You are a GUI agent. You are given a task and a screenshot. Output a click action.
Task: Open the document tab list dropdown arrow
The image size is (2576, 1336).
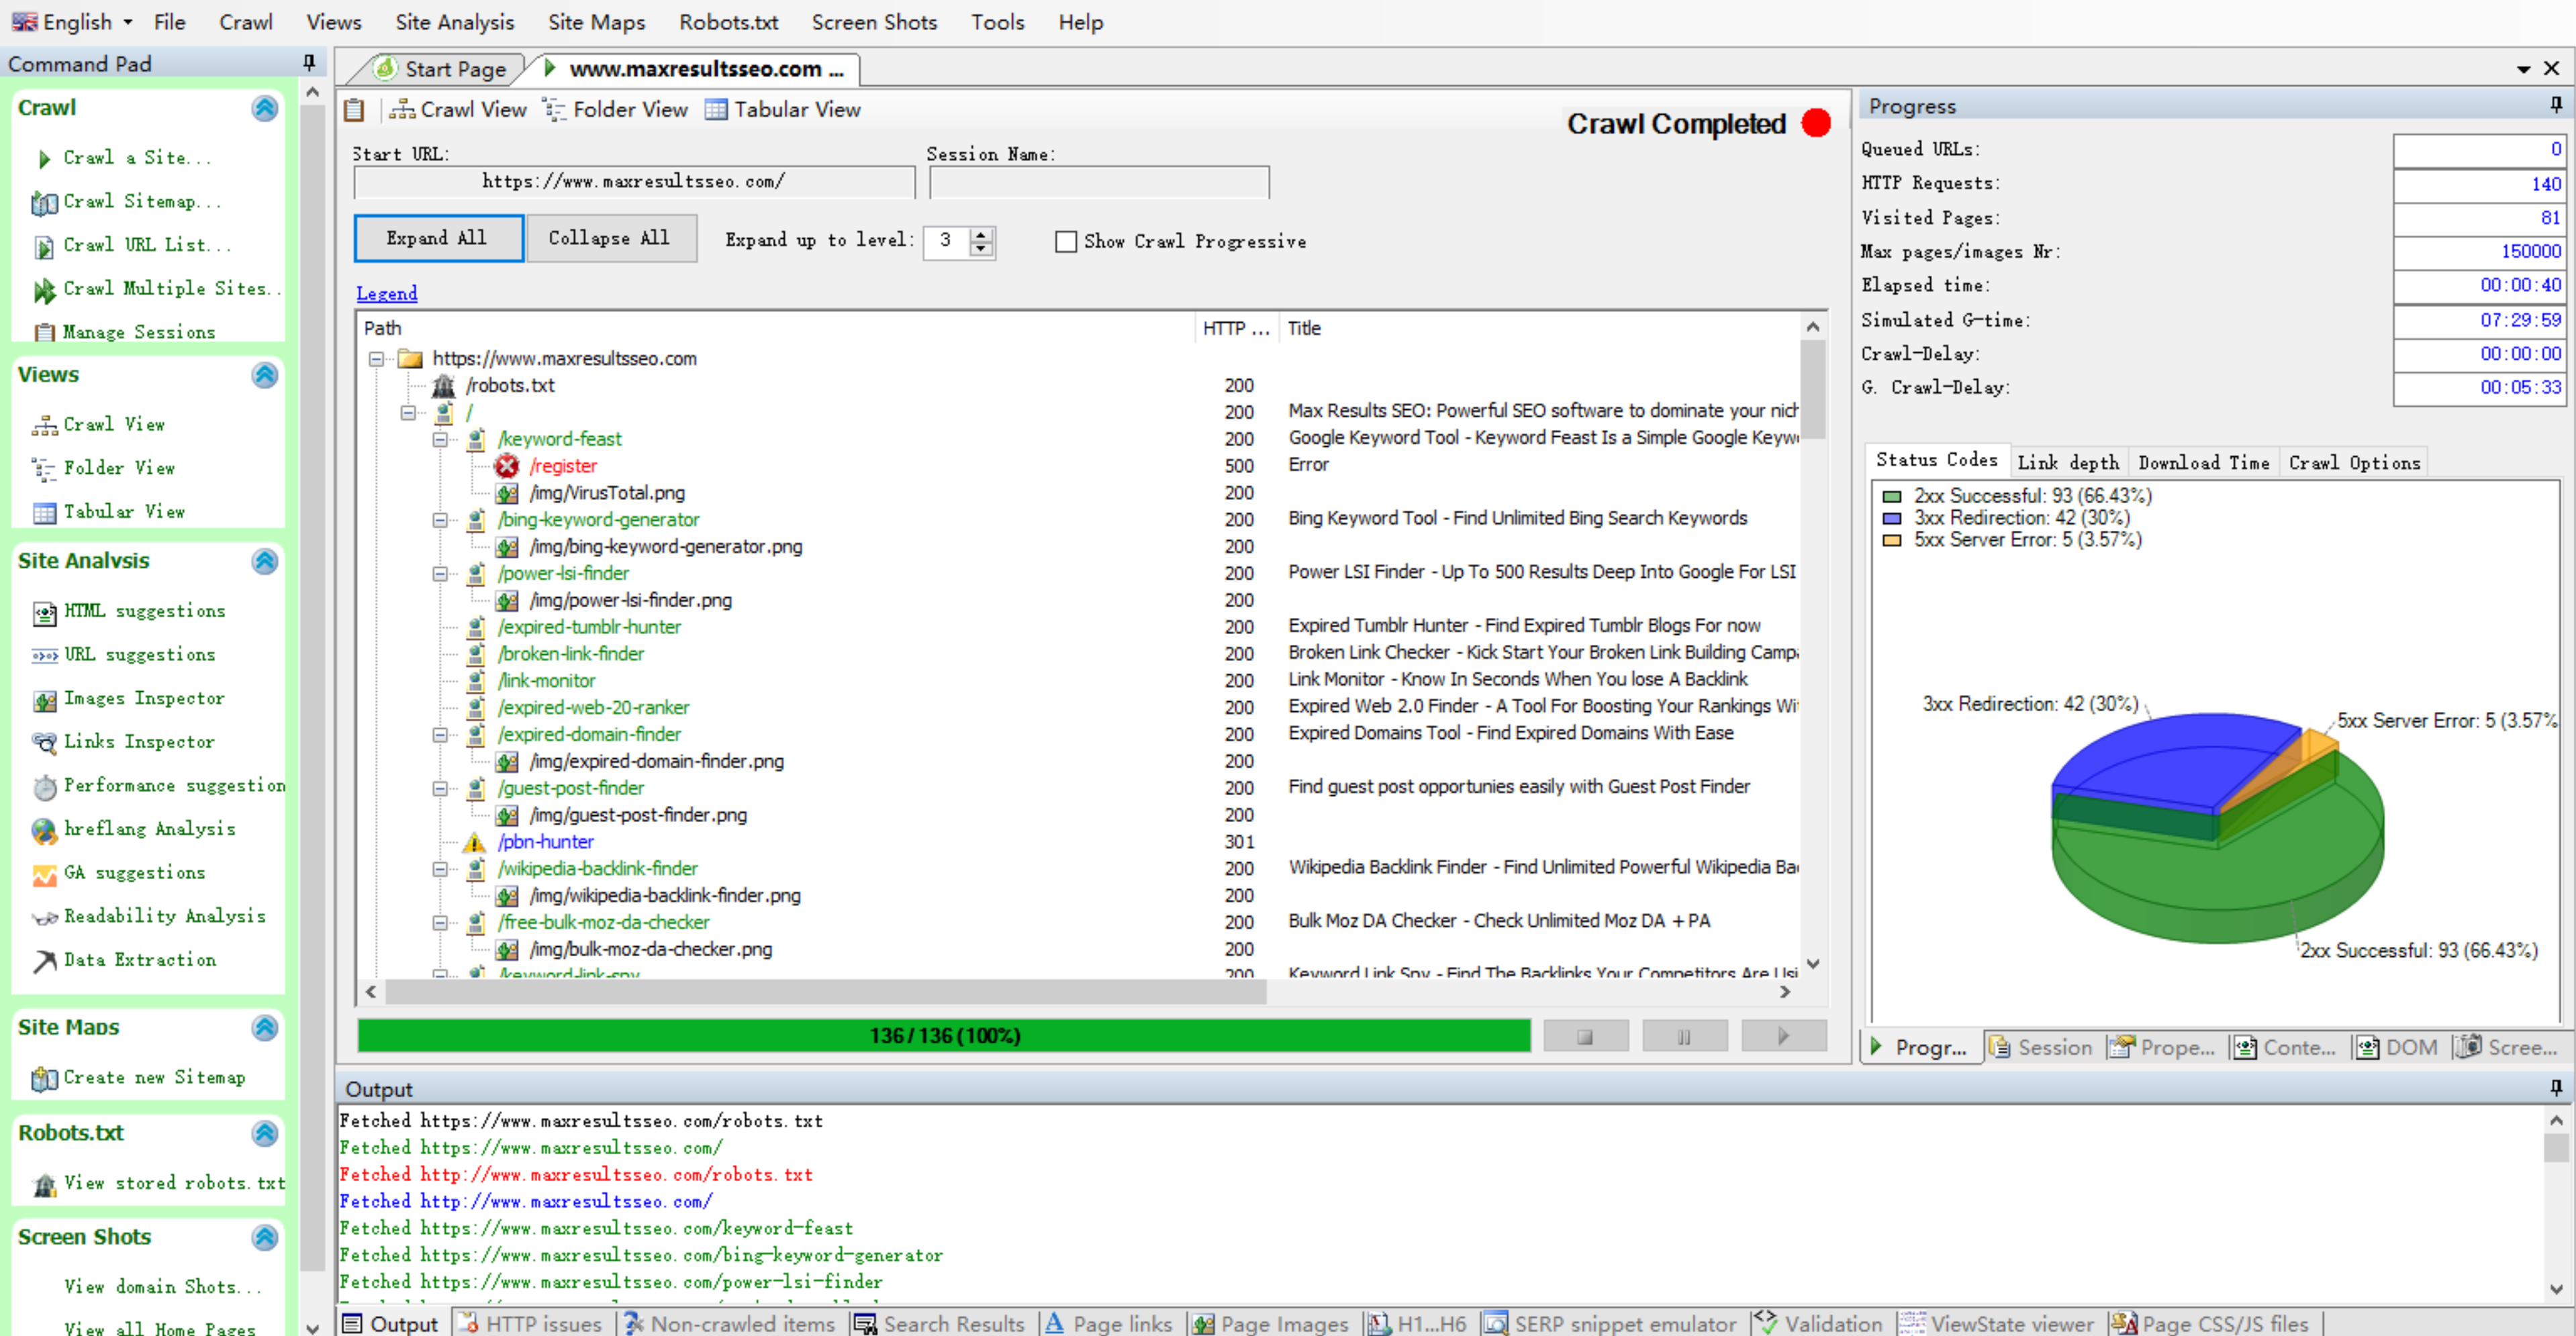click(2523, 69)
